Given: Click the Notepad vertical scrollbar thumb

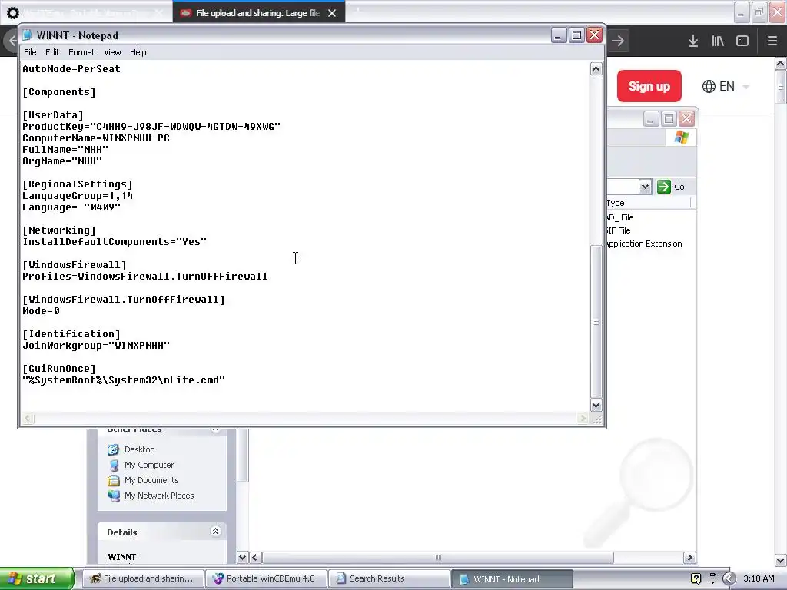Looking at the screenshot, I should [596, 321].
